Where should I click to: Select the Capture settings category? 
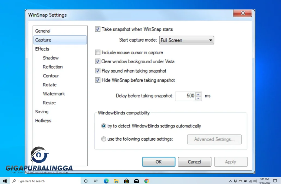[60, 40]
